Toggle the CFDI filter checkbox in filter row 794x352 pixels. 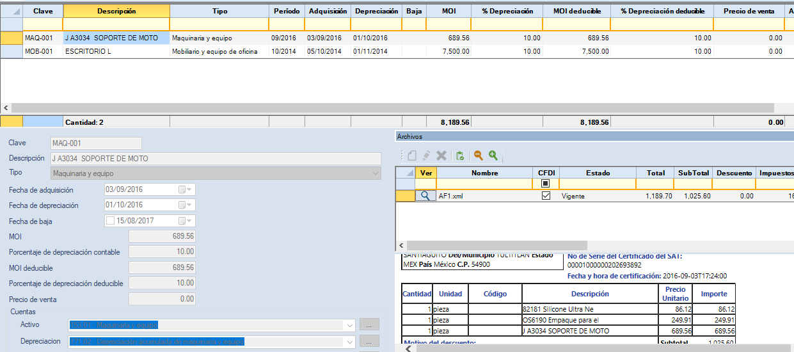coord(546,184)
